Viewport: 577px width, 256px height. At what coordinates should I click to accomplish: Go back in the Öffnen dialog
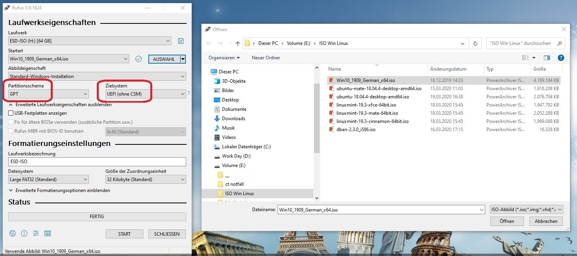209,43
